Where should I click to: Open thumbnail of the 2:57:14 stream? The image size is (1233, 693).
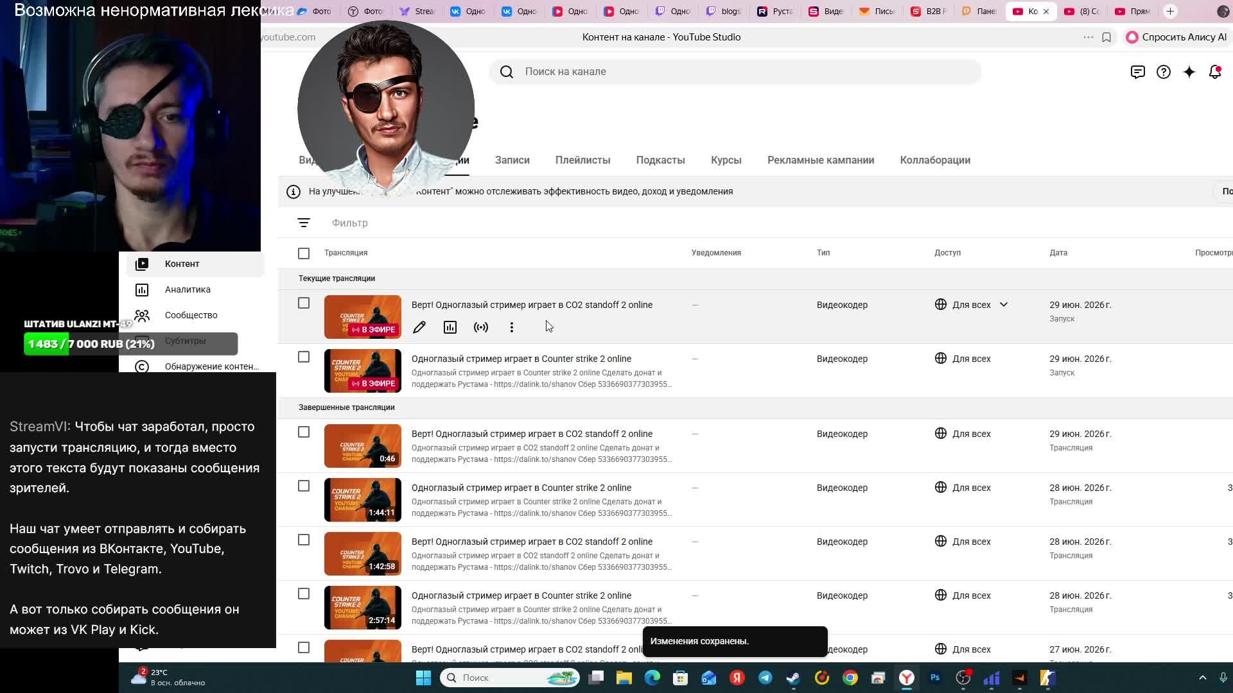tap(362, 608)
